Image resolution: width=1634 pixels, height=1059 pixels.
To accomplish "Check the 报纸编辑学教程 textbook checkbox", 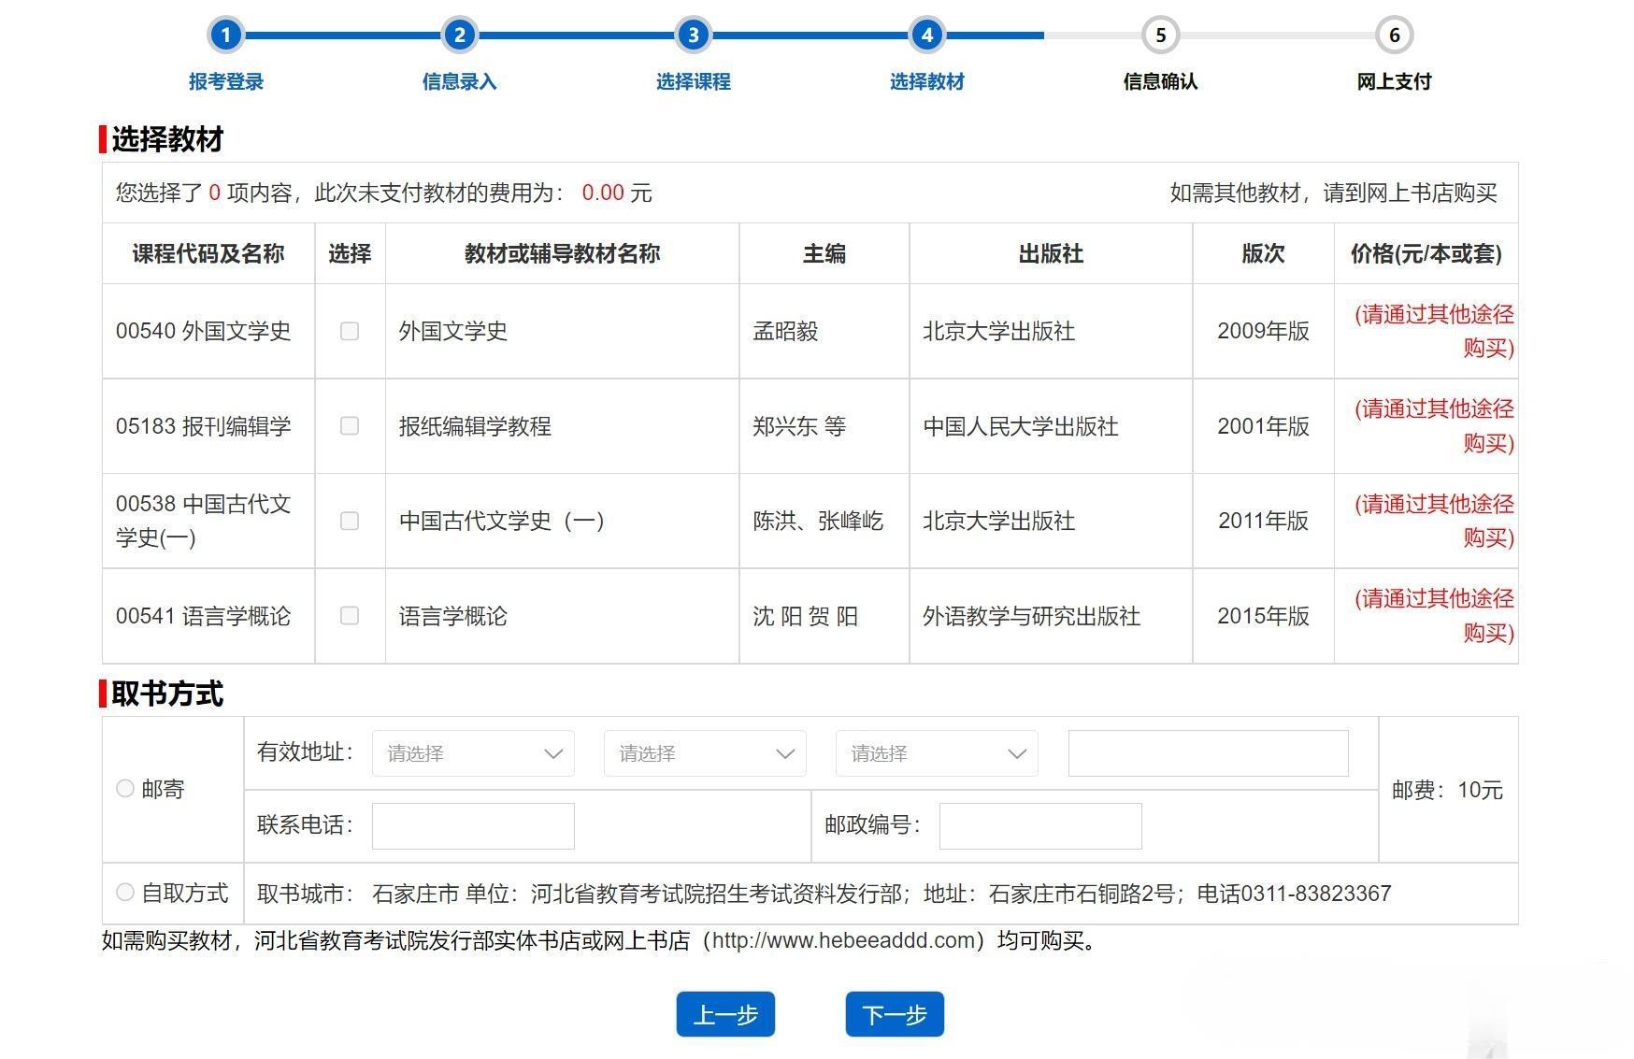I will 351,427.
